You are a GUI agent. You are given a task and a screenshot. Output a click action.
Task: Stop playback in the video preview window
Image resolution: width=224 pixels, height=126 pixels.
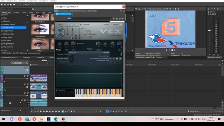point(172,50)
